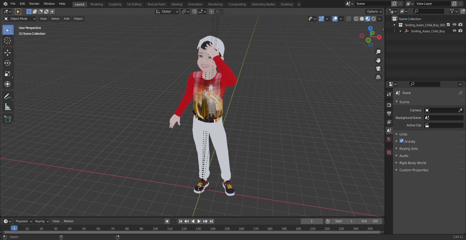466x240 pixels.
Task: Switch perspective/orthographic with grid icon
Action: click(x=378, y=77)
